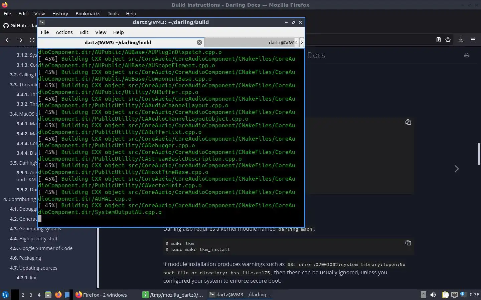Open 4.4 High priority stuff chapter
481x300 pixels.
[x=34, y=239]
